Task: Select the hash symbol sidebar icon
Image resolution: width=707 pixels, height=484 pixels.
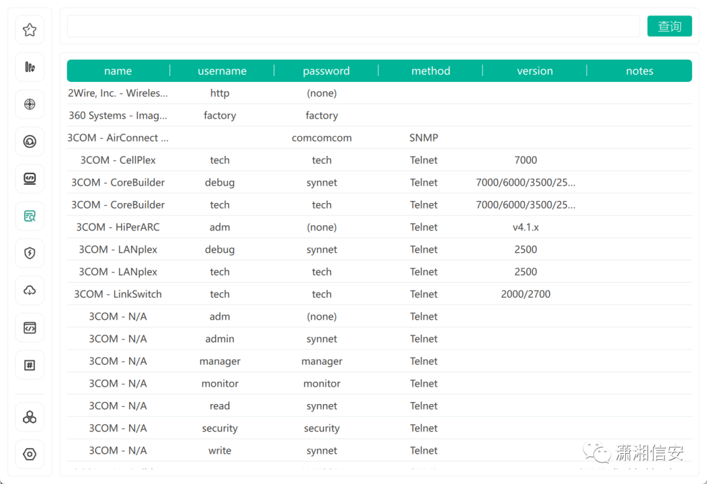Action: point(29,365)
